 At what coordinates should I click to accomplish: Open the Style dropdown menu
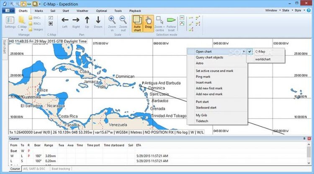point(299,10)
